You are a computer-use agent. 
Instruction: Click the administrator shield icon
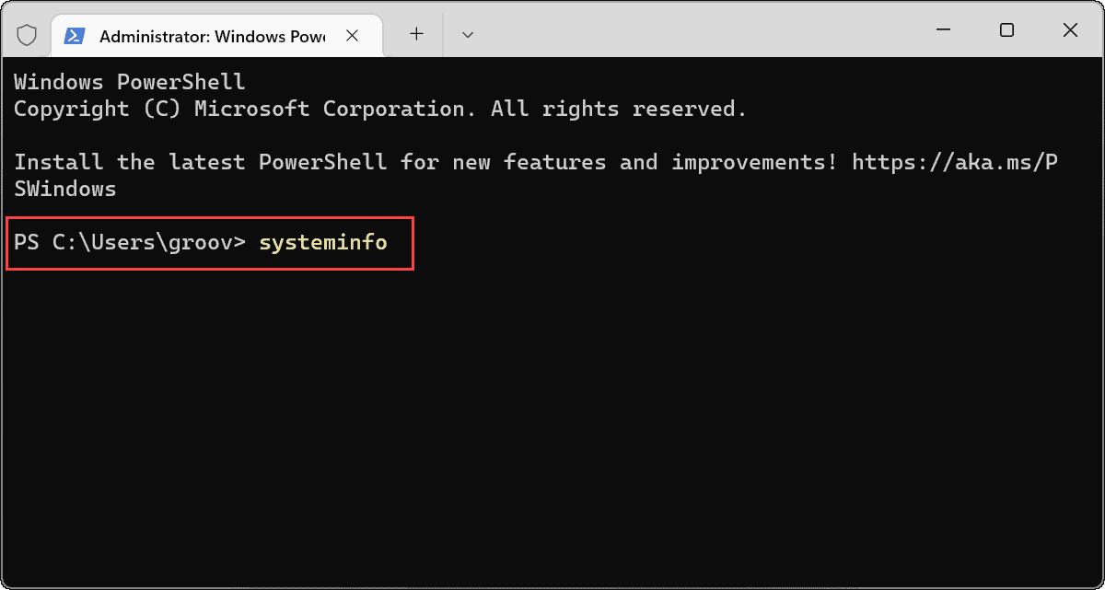(27, 35)
